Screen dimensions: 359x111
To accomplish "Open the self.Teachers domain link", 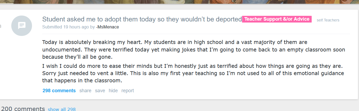I will coord(328,20).
